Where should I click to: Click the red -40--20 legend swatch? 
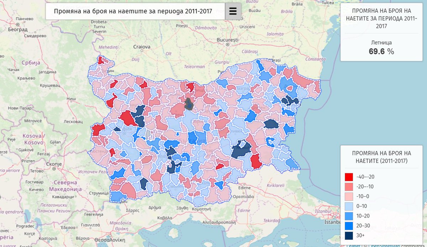(x=349, y=177)
